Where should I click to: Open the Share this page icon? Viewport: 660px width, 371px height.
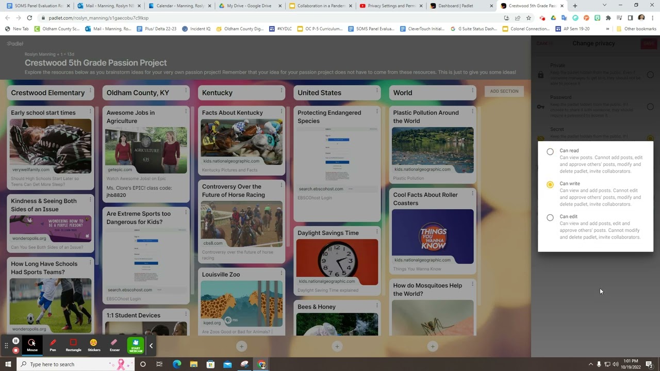pos(518,18)
